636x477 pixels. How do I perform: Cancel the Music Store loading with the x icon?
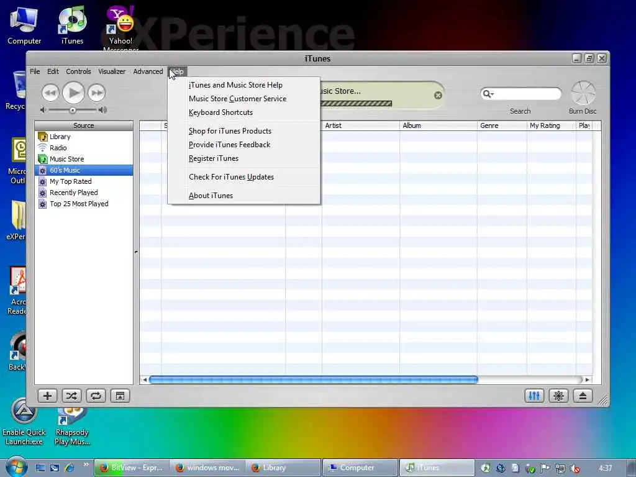point(438,95)
